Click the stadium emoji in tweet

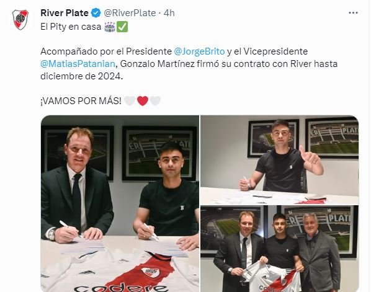coord(110,27)
